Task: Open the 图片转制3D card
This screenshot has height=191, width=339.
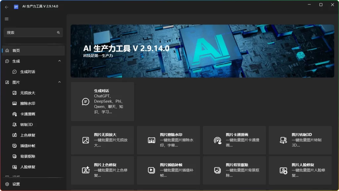Action: point(300,140)
